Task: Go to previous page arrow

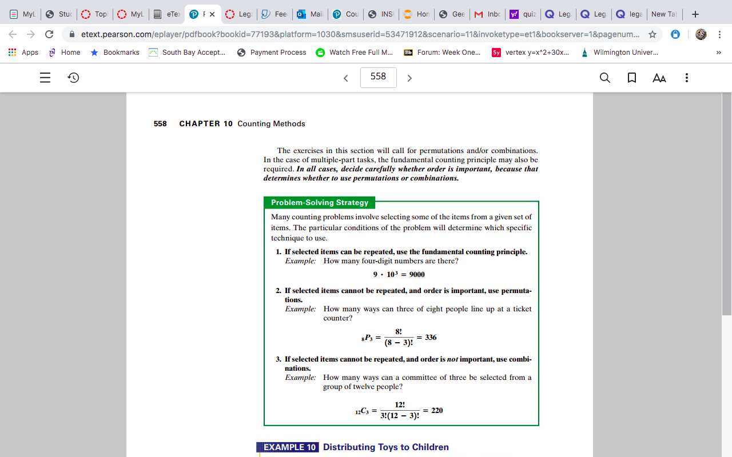Action: coord(345,78)
